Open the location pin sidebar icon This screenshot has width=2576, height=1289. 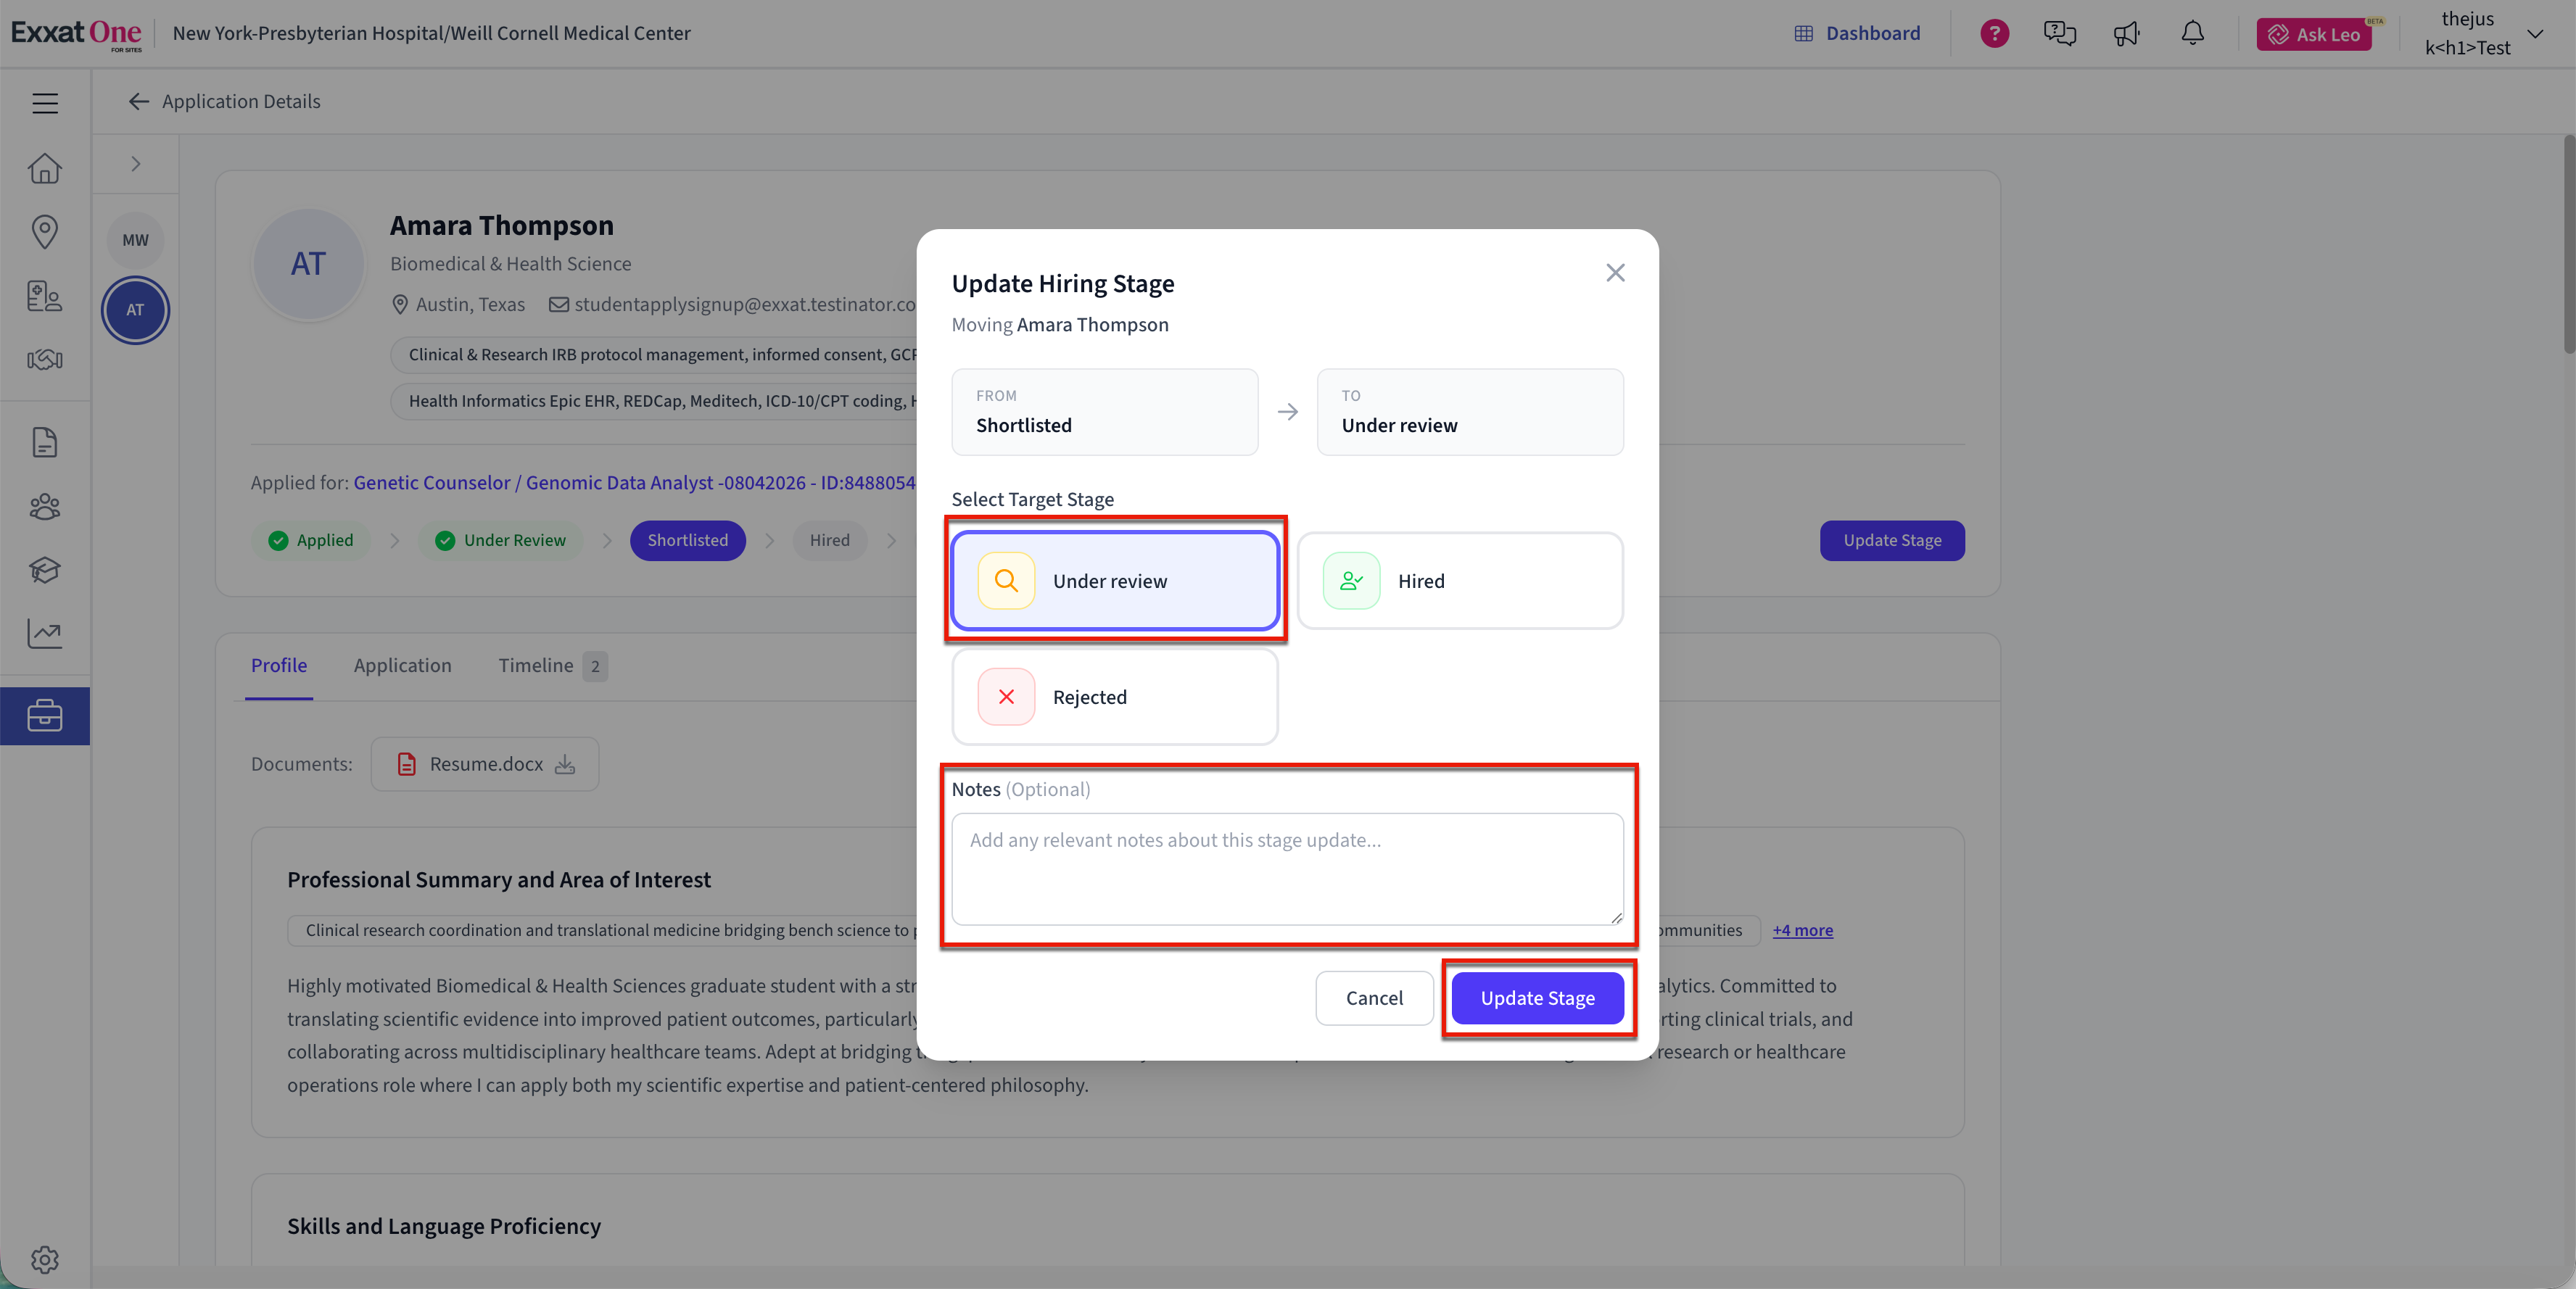45,232
